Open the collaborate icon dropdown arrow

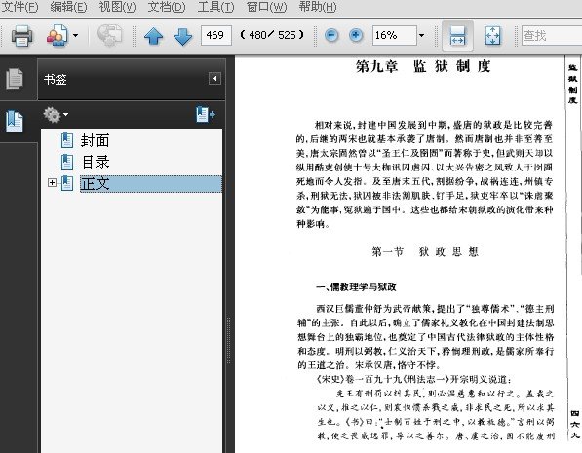(76, 36)
